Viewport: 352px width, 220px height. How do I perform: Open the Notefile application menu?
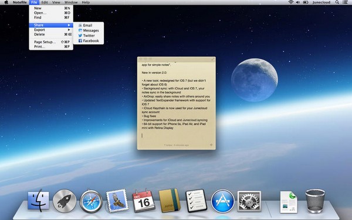click(x=19, y=2)
